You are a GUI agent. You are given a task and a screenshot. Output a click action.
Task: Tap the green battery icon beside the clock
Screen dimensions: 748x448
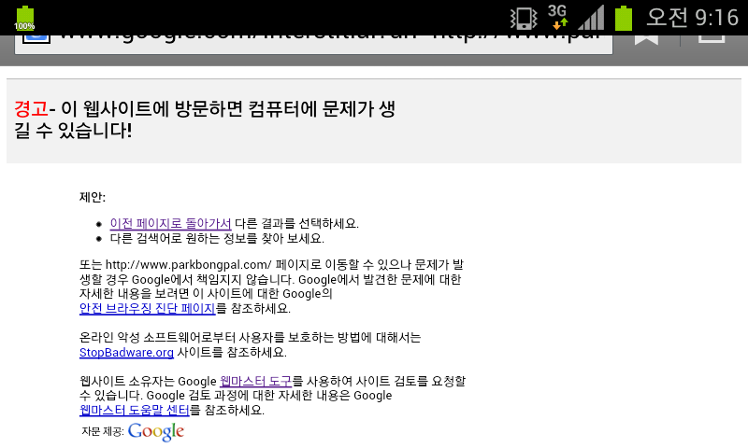(623, 18)
